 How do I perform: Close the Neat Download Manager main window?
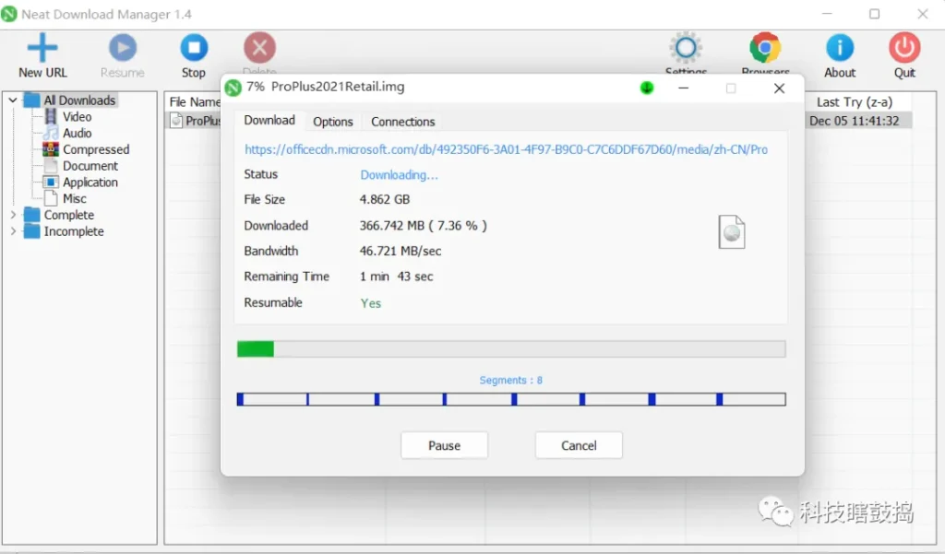click(923, 13)
